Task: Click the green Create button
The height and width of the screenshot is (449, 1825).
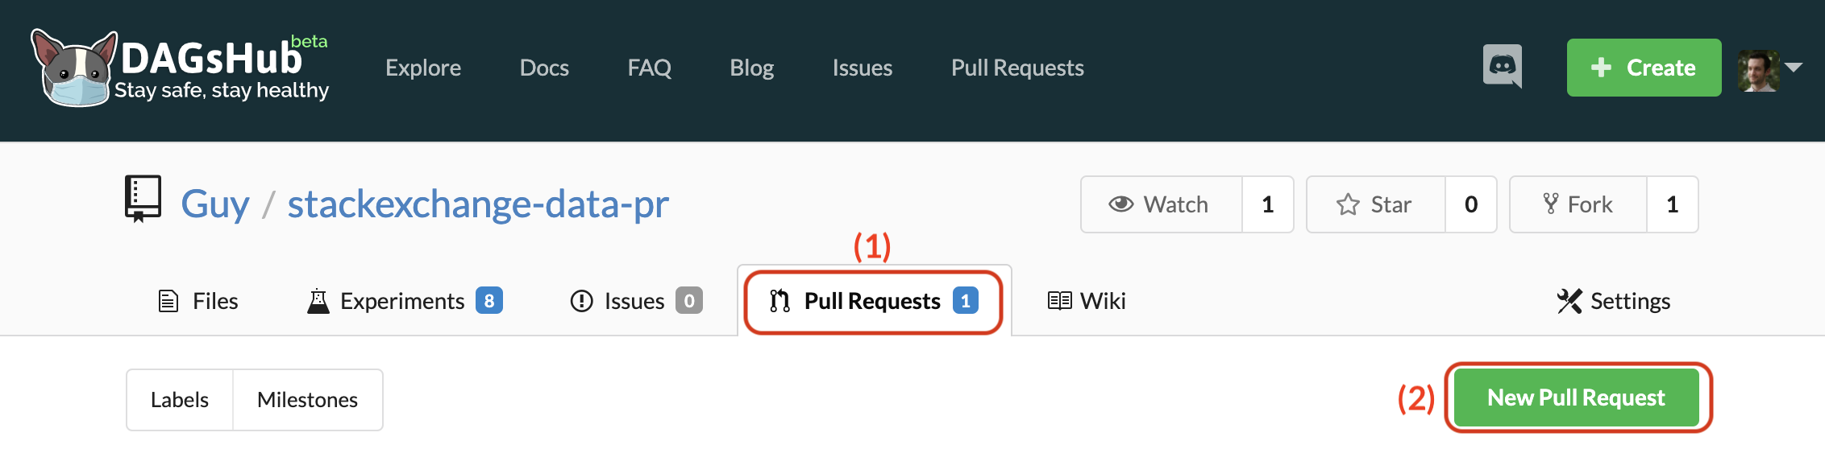Action: tap(1644, 68)
